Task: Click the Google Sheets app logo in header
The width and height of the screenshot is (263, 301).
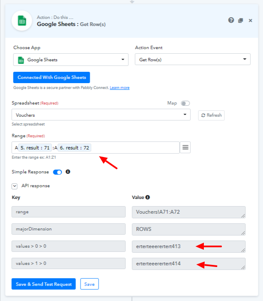Action: pyautogui.click(x=22, y=21)
